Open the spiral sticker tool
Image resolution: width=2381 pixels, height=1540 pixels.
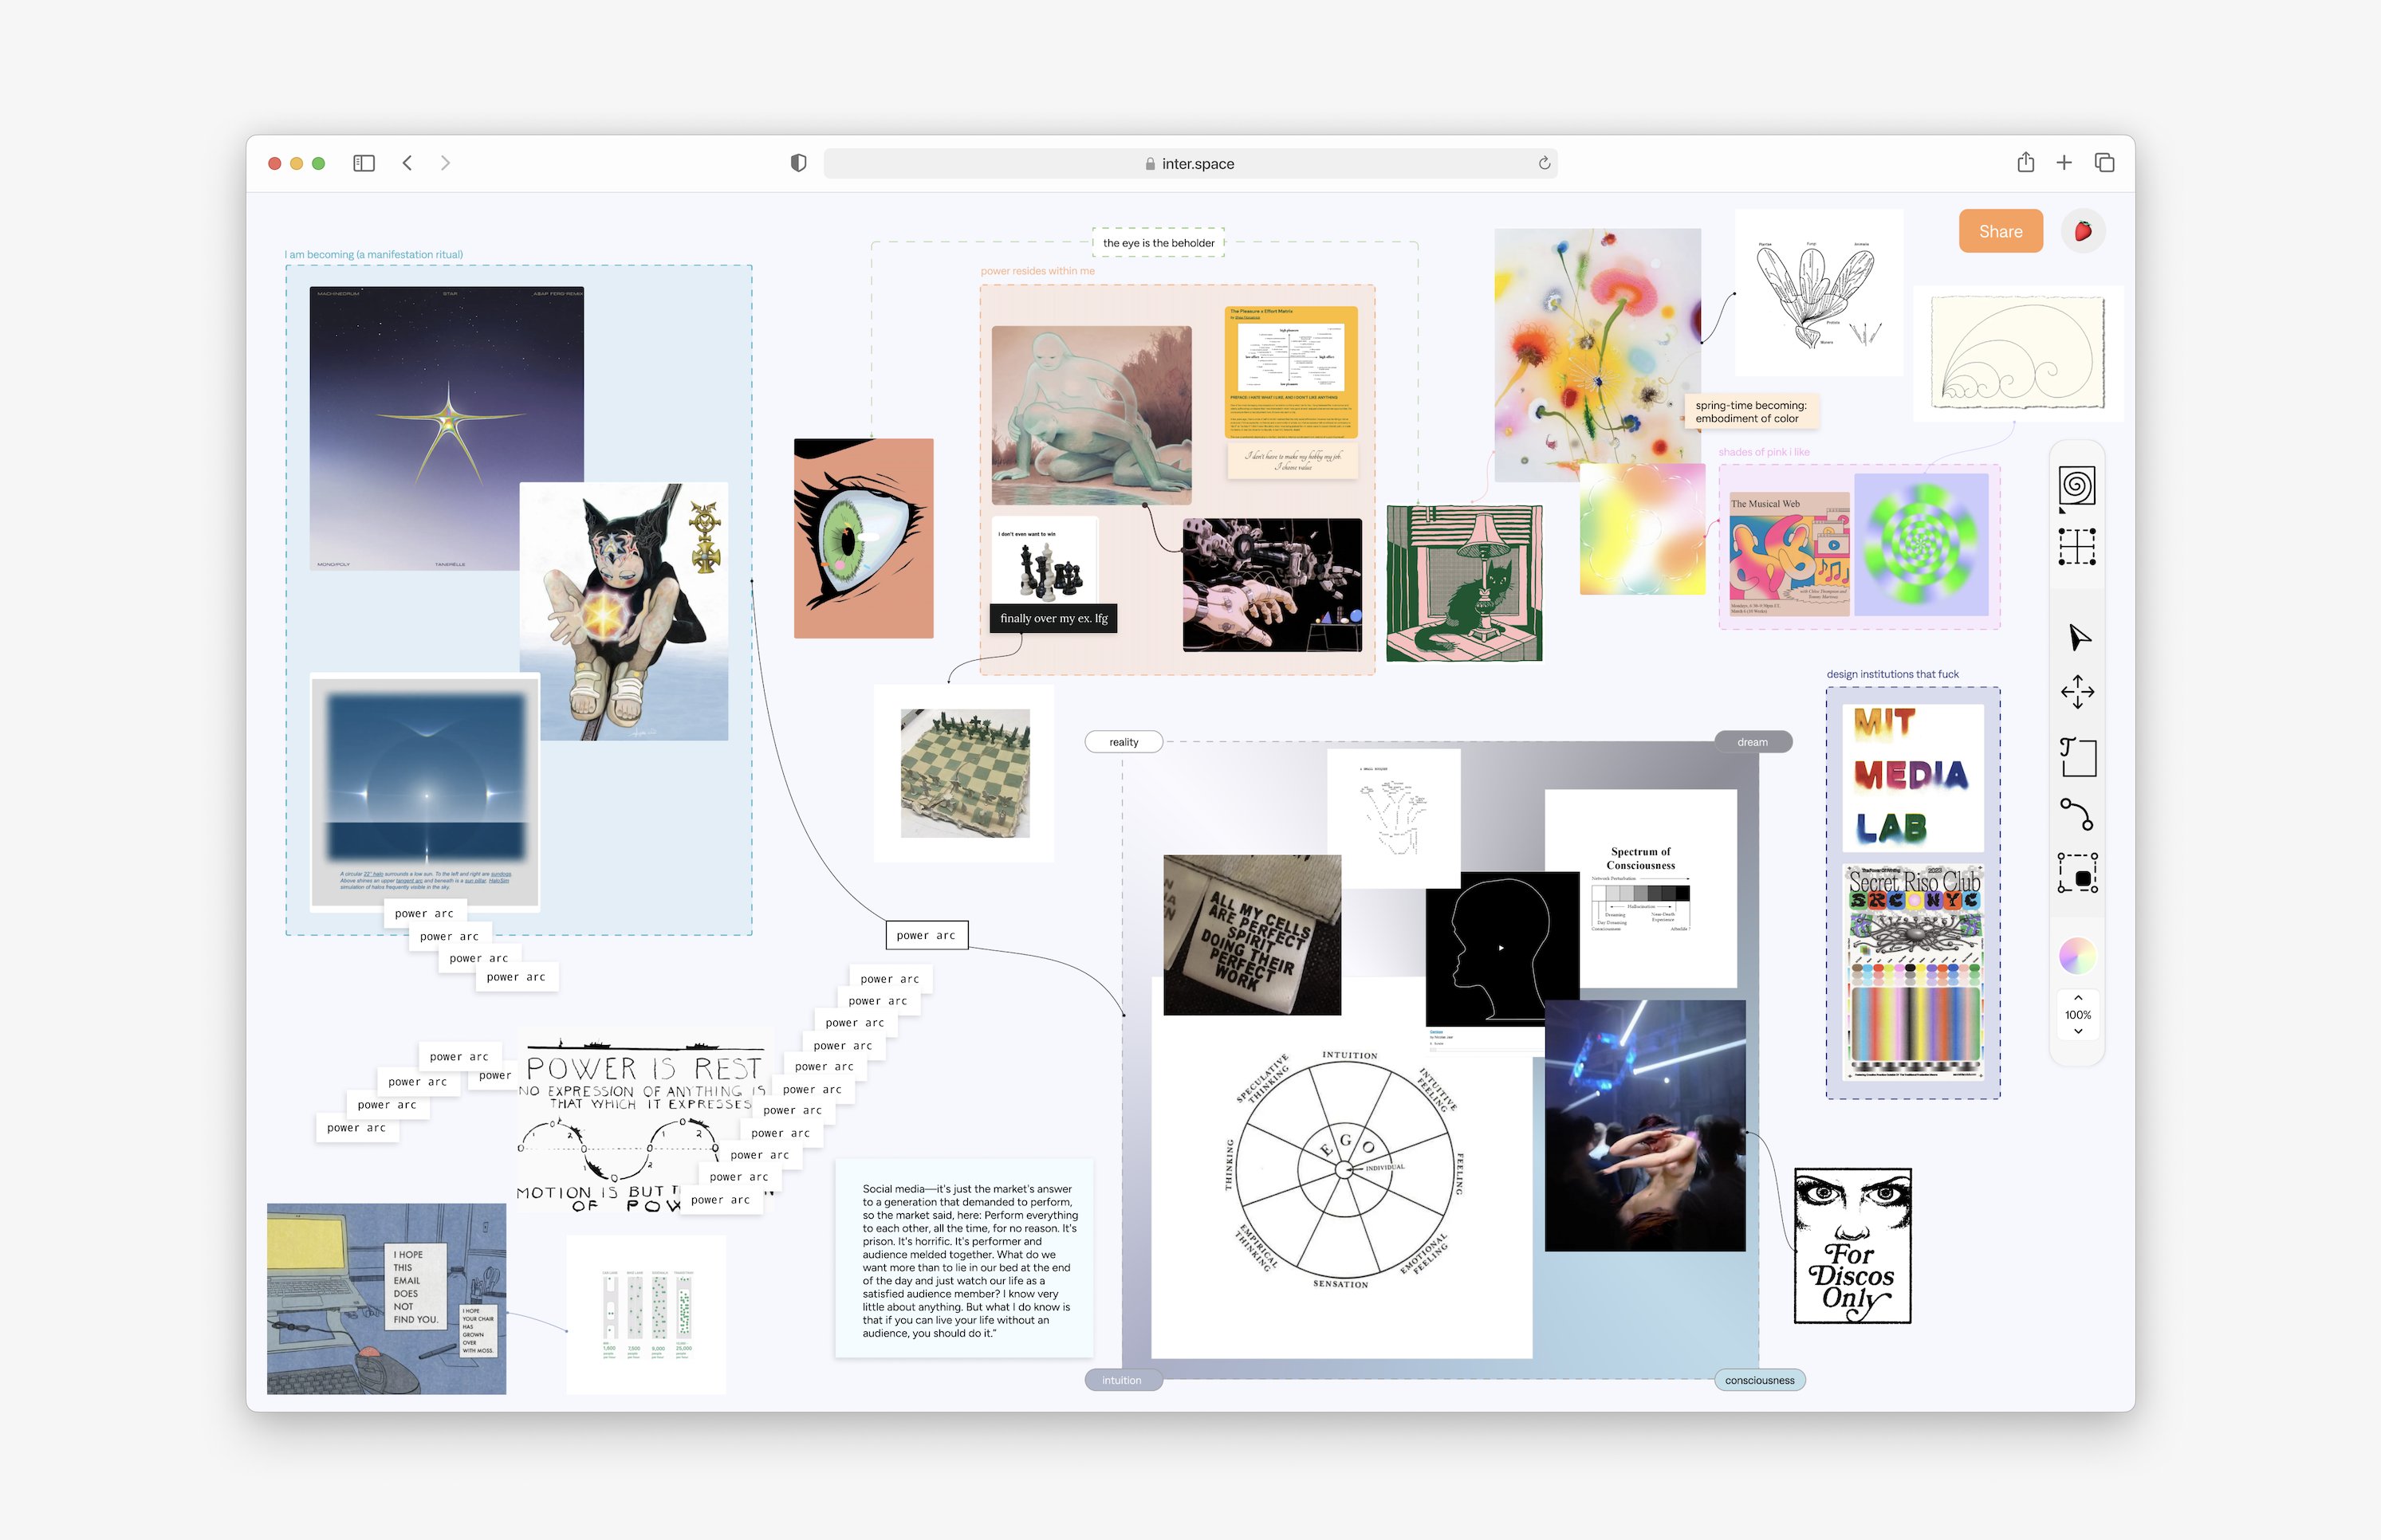(x=2077, y=486)
